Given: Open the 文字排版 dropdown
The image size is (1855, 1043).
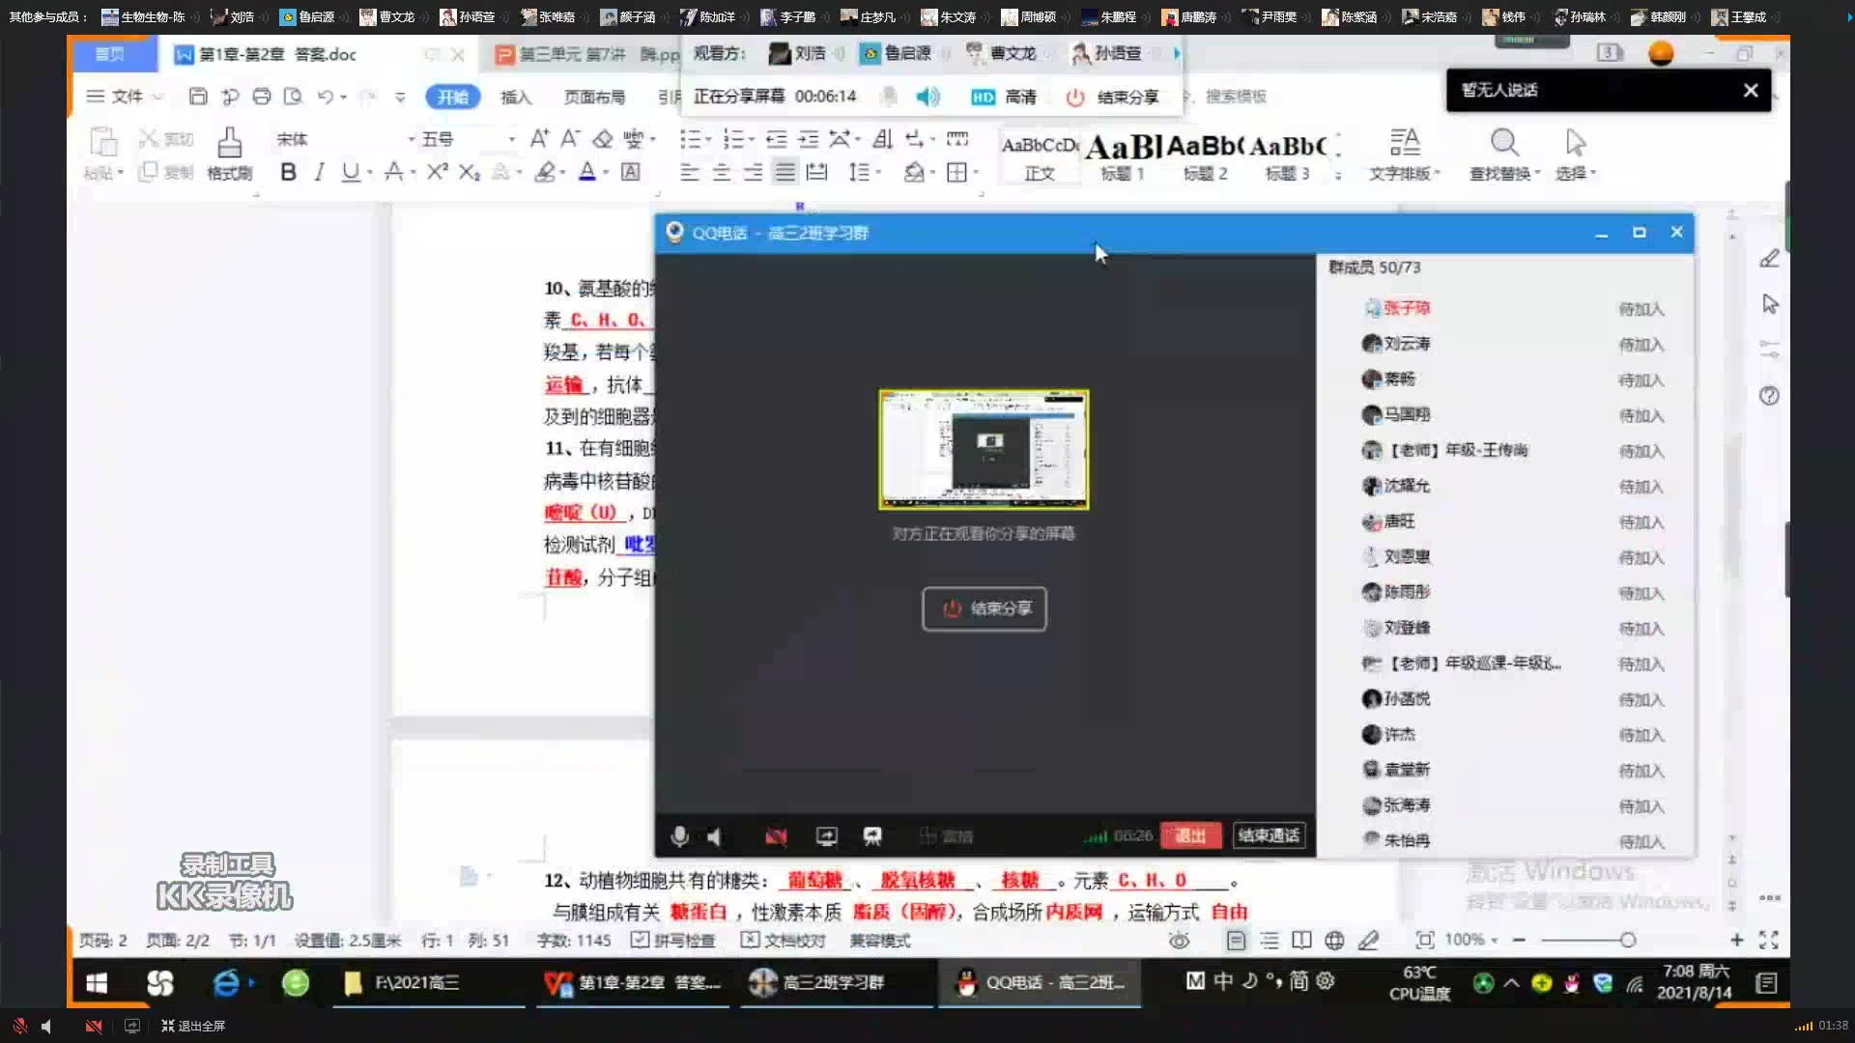Looking at the screenshot, I should 1405,155.
